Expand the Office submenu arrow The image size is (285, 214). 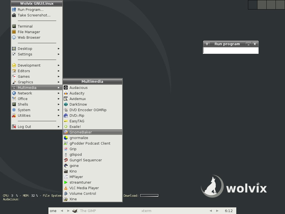(x=59, y=99)
